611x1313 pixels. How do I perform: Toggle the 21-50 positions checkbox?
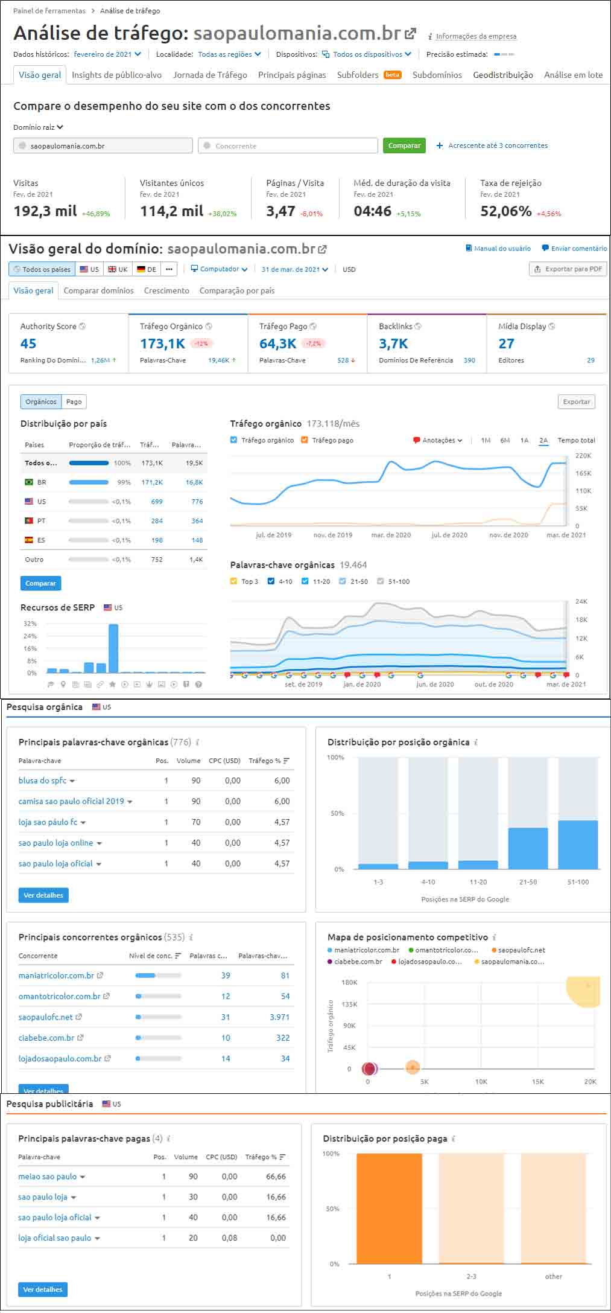[343, 581]
